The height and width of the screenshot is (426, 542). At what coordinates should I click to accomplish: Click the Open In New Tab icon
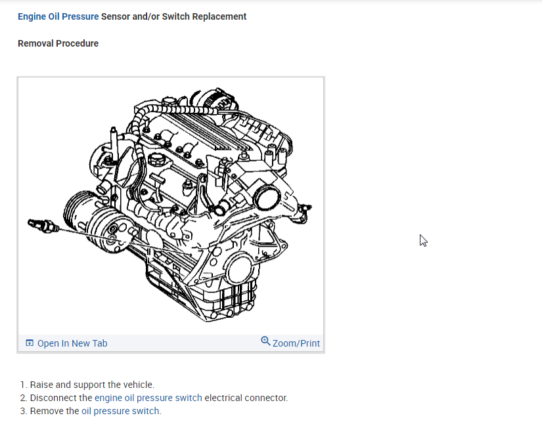pos(29,343)
